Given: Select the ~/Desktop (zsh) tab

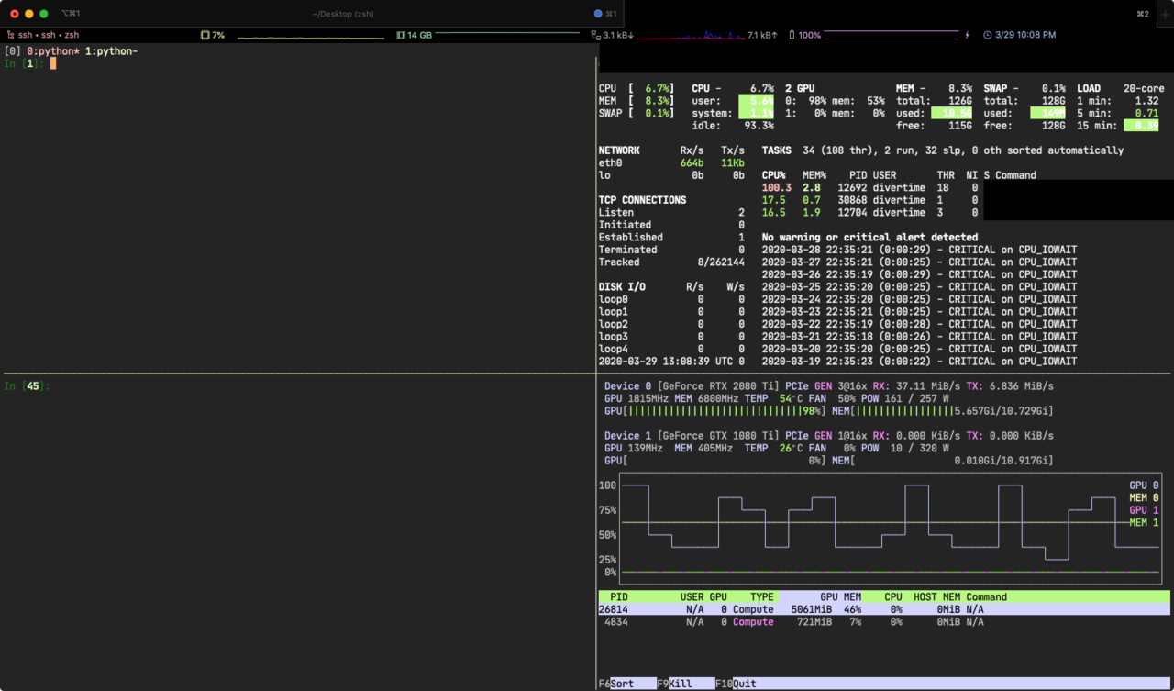Looking at the screenshot, I should (342, 14).
